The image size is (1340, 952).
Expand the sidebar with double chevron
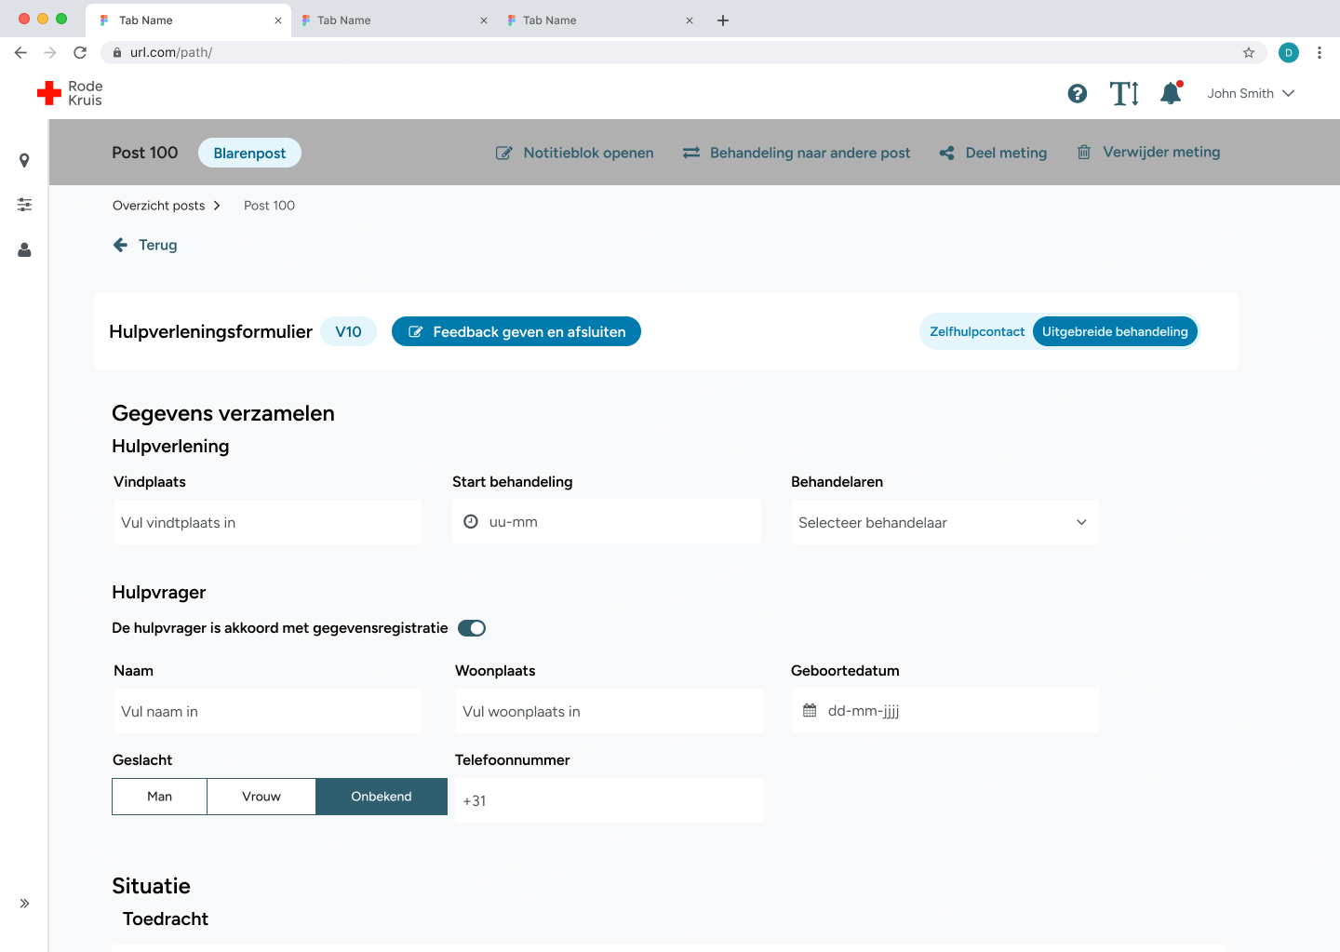click(24, 903)
